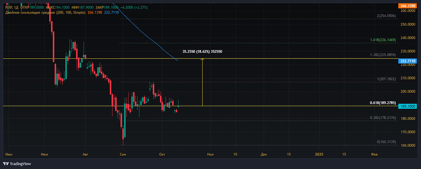This screenshot has height=169, width=421.
Task: Click the orange 266.1390 price axis label
Action: point(408,5)
